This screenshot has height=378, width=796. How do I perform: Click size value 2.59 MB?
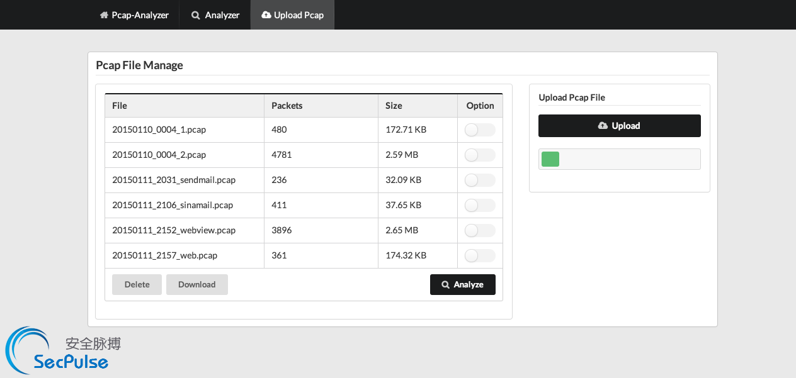tap(402, 155)
